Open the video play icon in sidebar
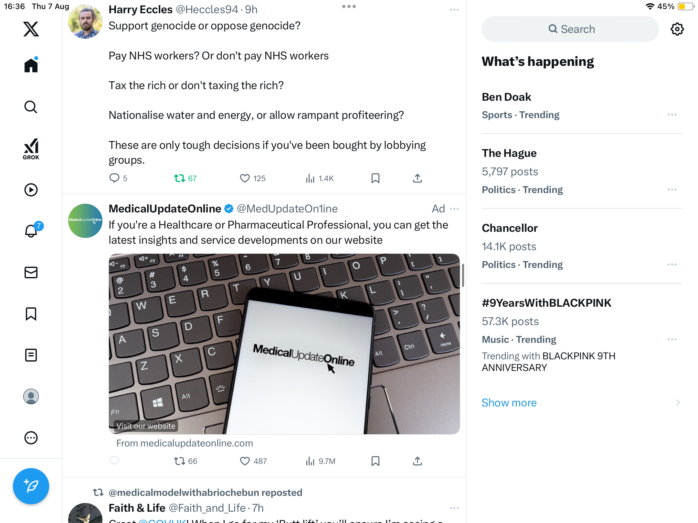The image size is (698, 523). click(31, 190)
